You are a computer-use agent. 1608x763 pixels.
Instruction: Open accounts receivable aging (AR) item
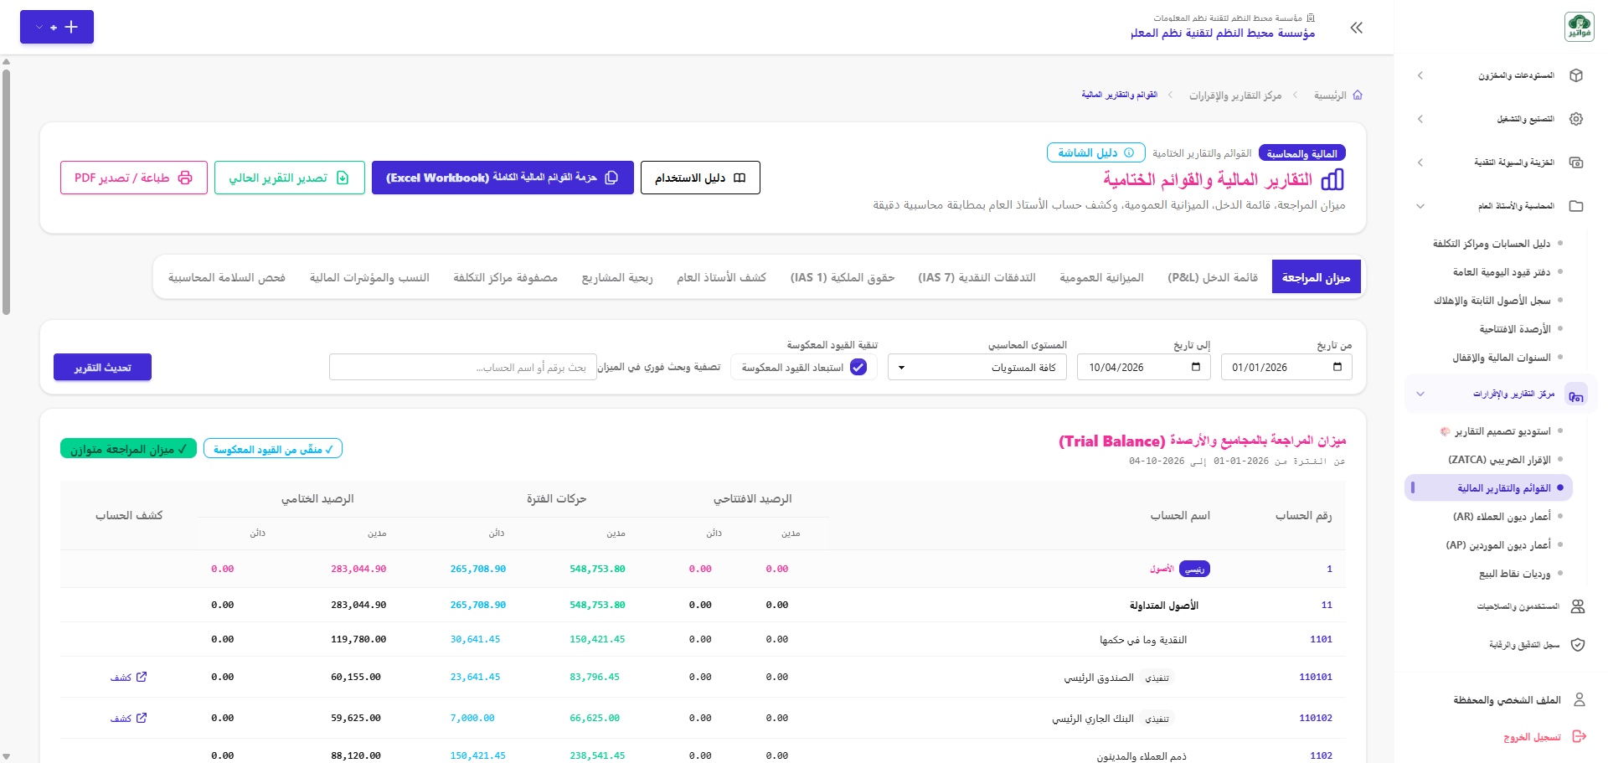[1502, 517]
